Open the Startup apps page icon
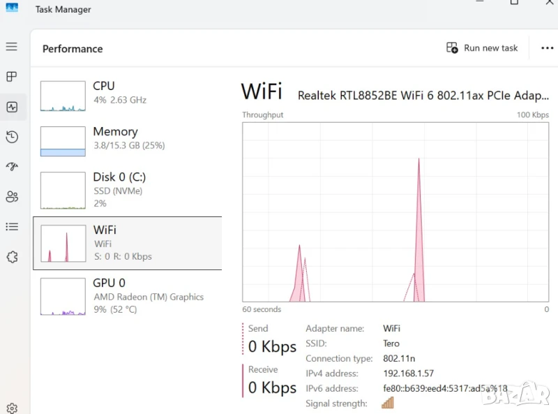 click(x=12, y=167)
